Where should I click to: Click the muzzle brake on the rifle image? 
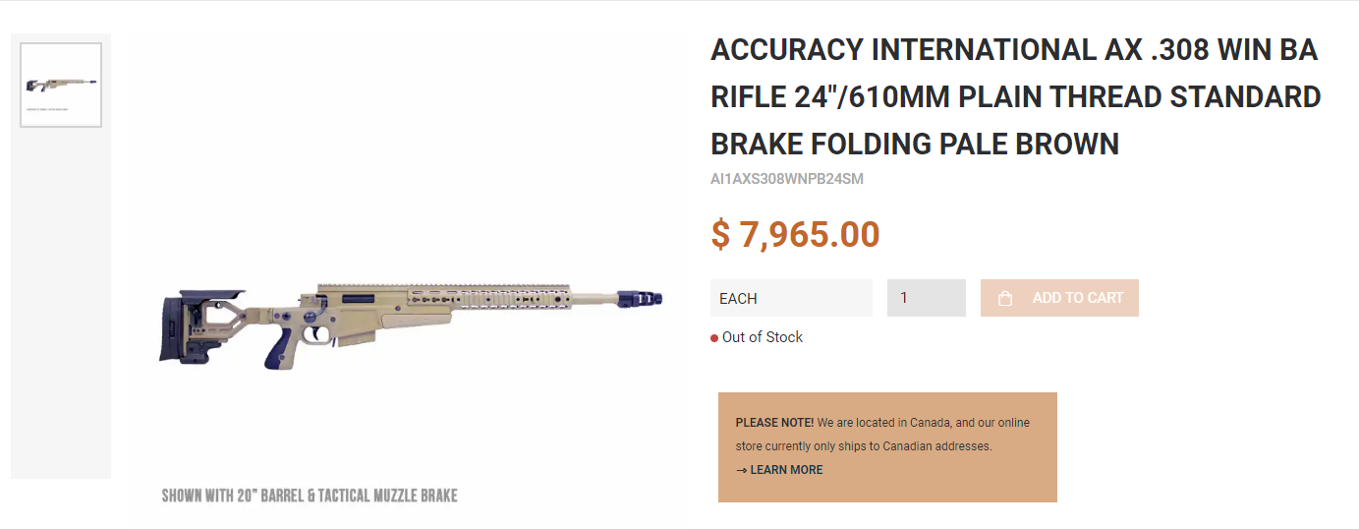642,298
